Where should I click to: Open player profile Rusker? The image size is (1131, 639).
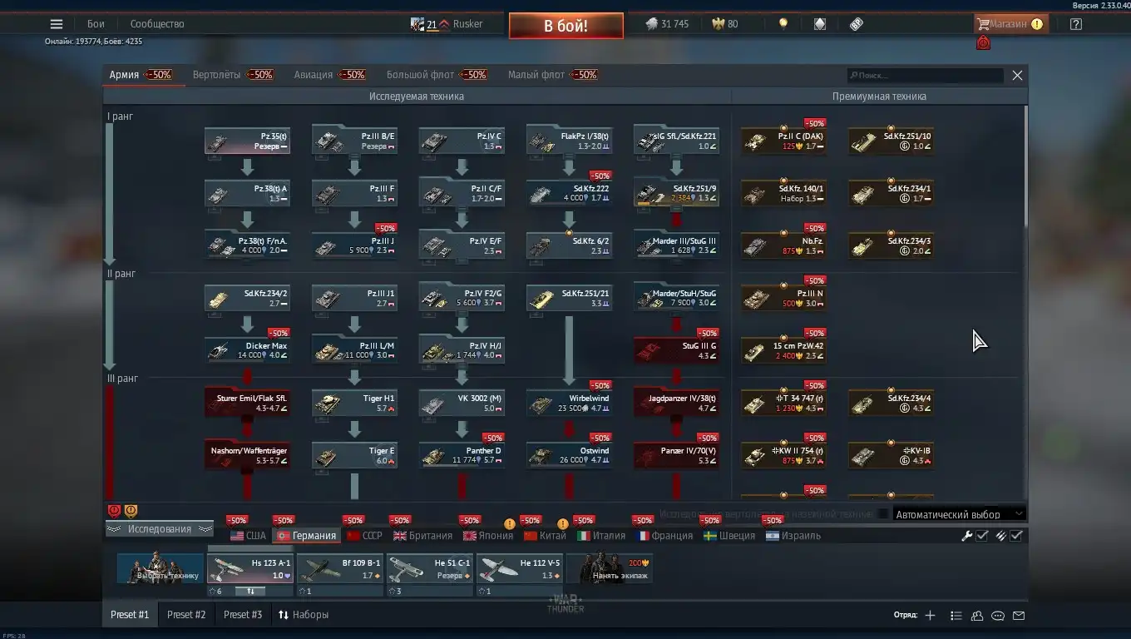(467, 24)
